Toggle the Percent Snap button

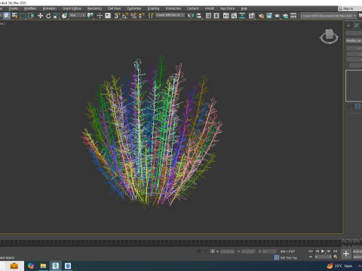pyautogui.click(x=133, y=16)
